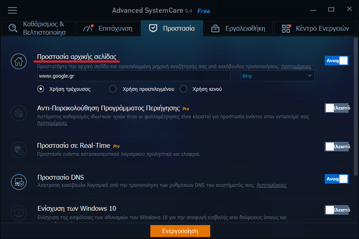Click the monitor-shield icon for DNS protection
Screen dimensions: 359x239
pyautogui.click(x=19, y=182)
